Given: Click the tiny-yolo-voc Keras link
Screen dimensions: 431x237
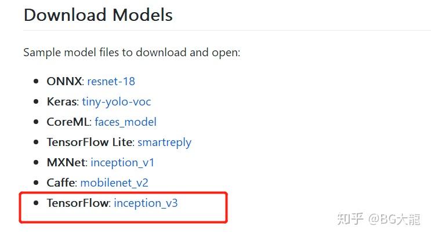Looking at the screenshot, I should (x=116, y=101).
